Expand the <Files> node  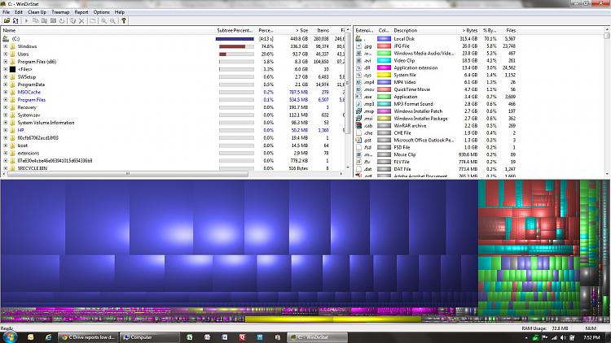(x=6, y=69)
